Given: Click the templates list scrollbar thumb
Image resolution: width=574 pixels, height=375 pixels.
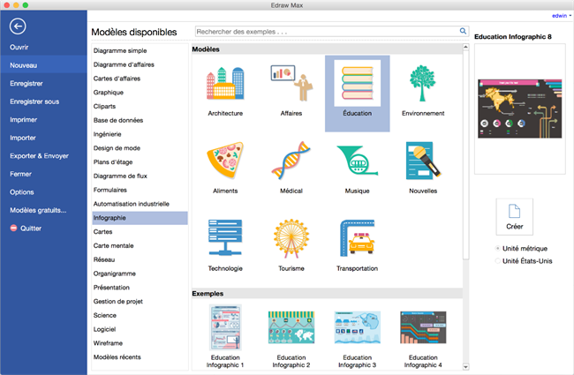Looking at the screenshot, I should coord(465,155).
